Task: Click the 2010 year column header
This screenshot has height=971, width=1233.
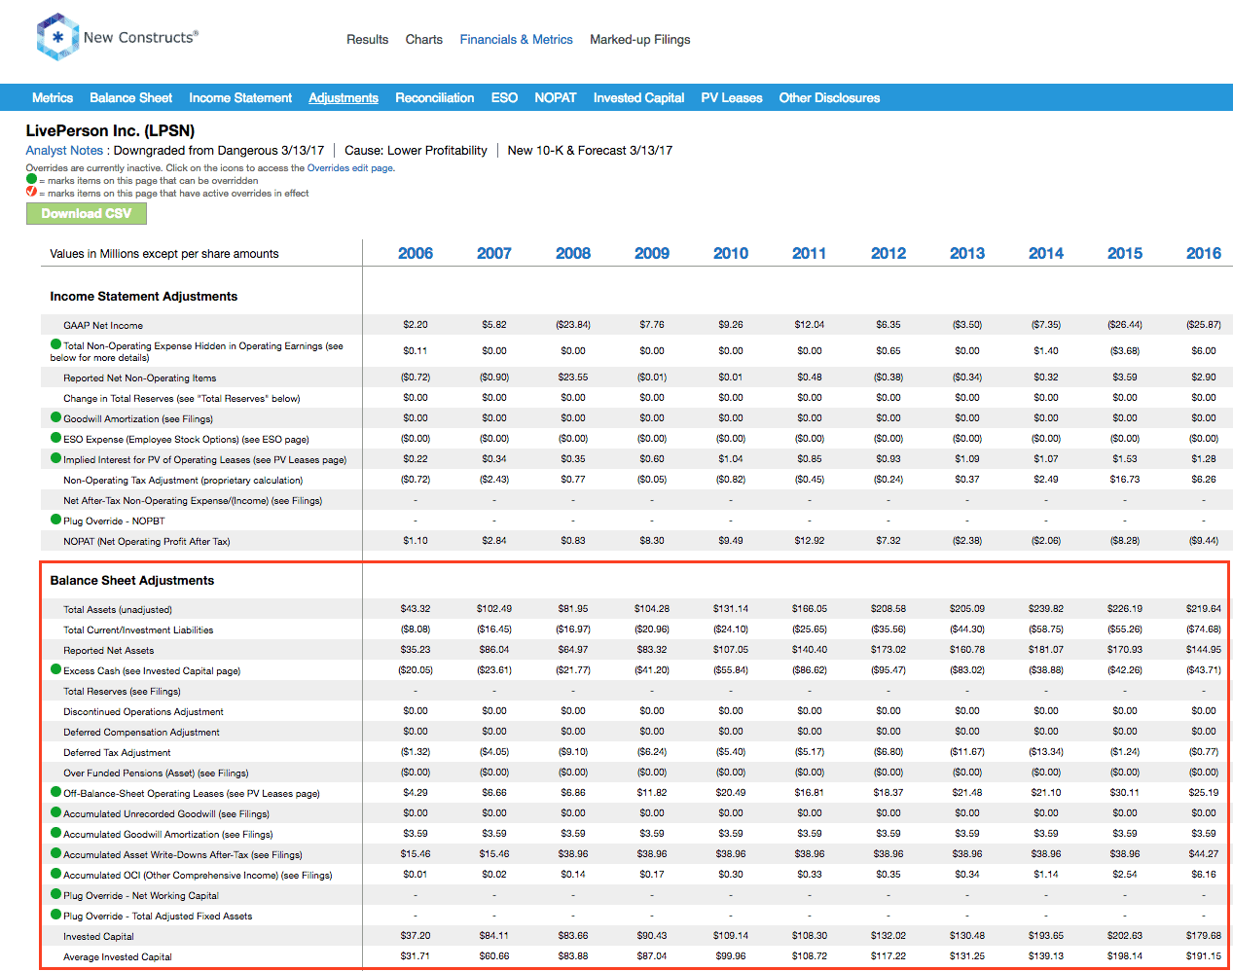Action: coord(731,253)
